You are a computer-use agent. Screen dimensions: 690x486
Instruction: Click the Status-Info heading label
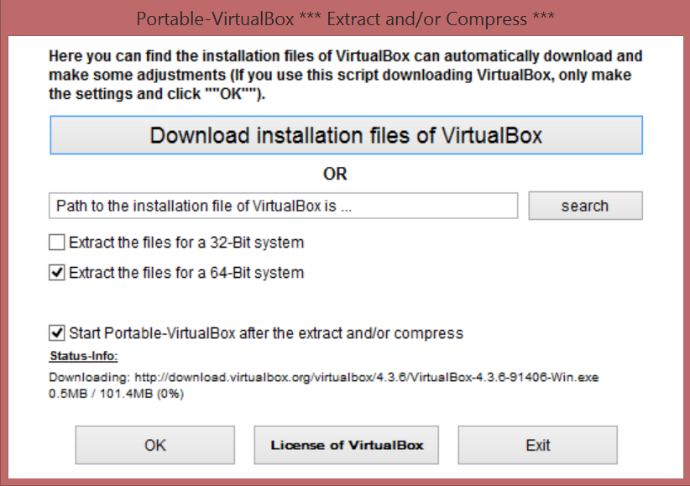click(83, 356)
